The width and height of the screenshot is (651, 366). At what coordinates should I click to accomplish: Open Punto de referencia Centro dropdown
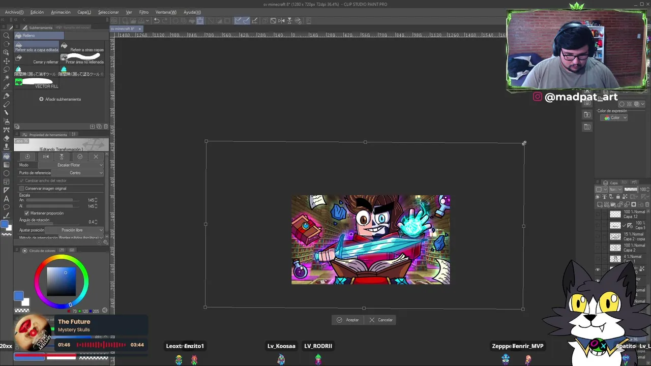(x=77, y=173)
